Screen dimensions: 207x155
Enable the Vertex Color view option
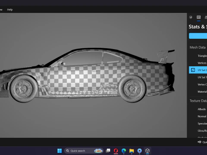[x=198, y=84]
